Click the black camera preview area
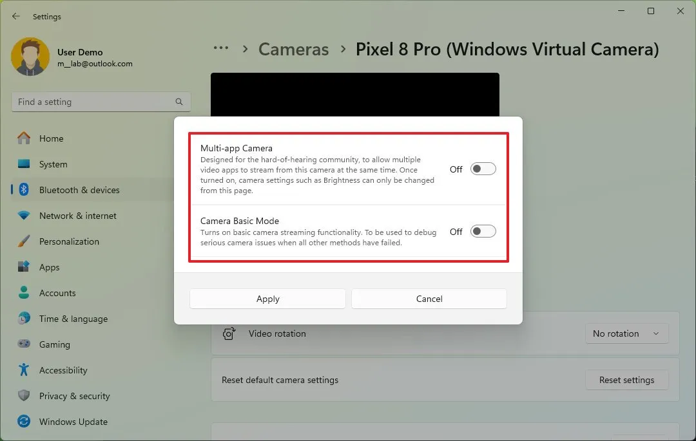The image size is (696, 441). tap(354, 95)
